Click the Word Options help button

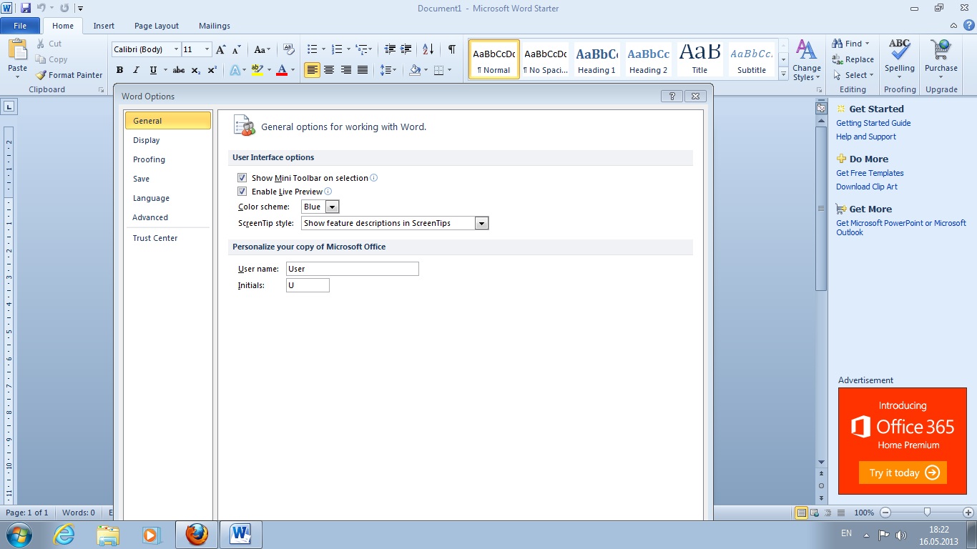pyautogui.click(x=672, y=97)
